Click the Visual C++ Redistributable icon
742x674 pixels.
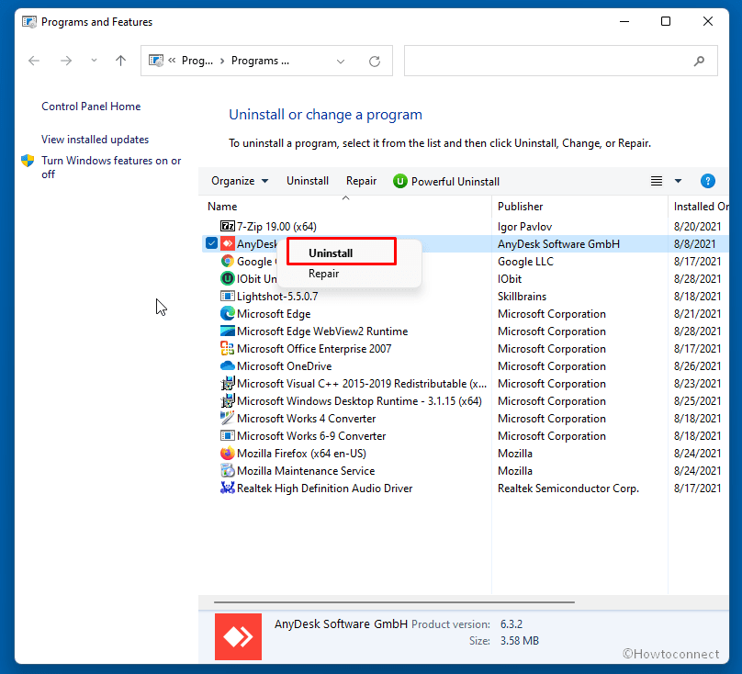[228, 384]
